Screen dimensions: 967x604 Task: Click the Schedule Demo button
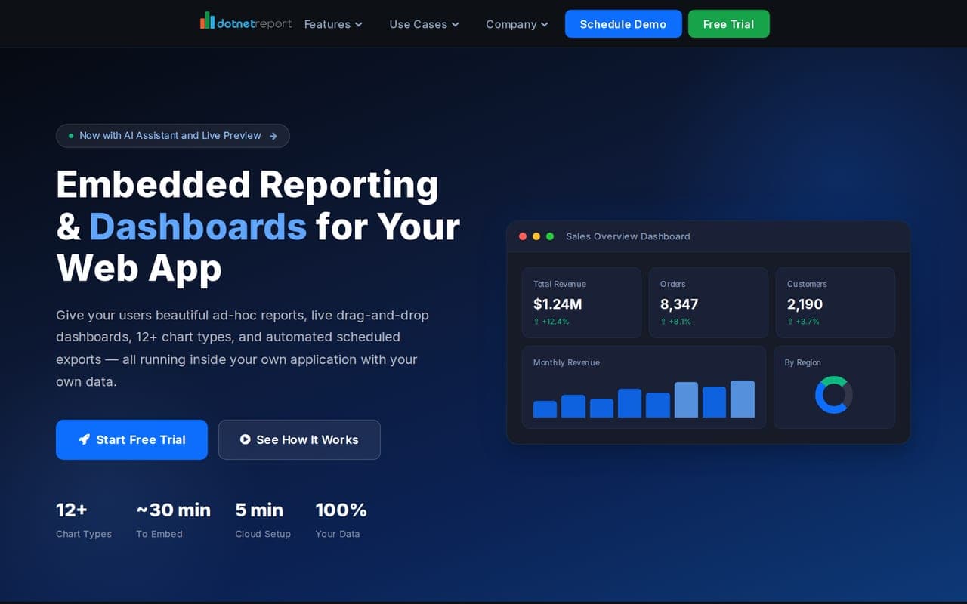coord(623,24)
